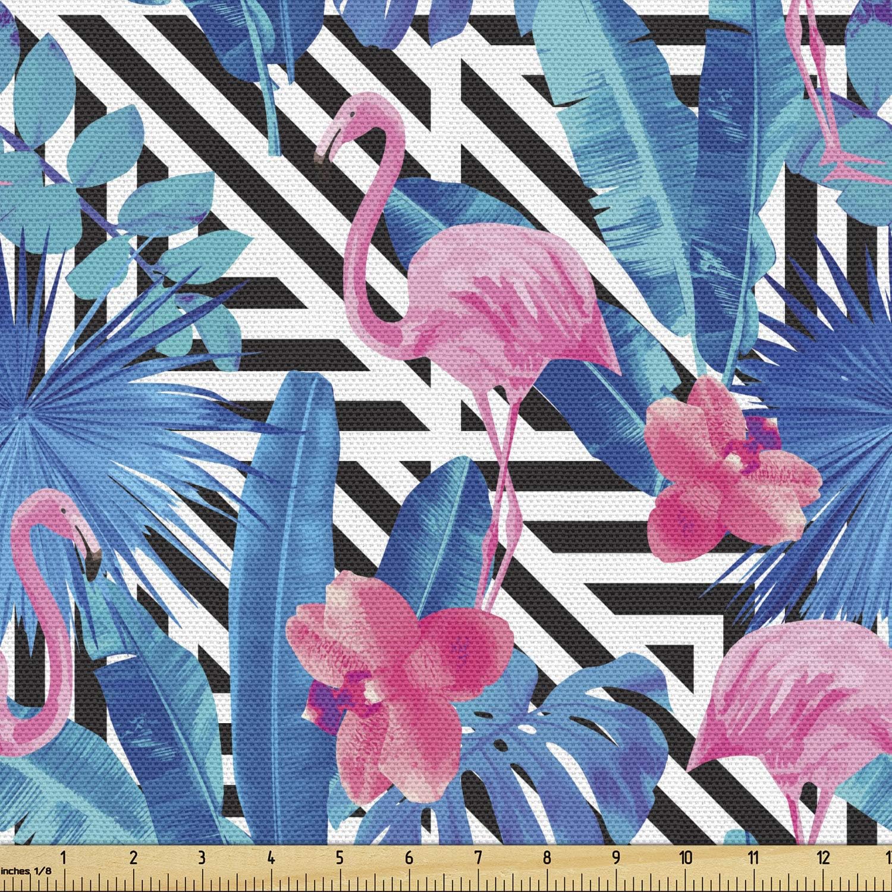892x892 pixels.
Task: Select the ruler's number 5 marking
Action: click(340, 858)
